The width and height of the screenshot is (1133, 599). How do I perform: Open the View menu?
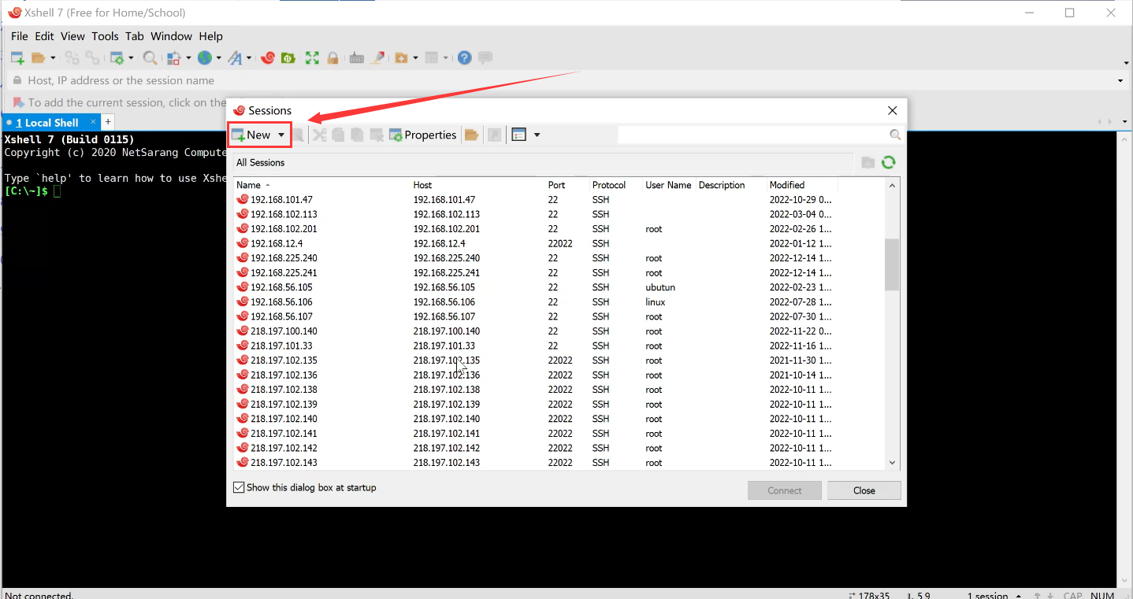[72, 36]
